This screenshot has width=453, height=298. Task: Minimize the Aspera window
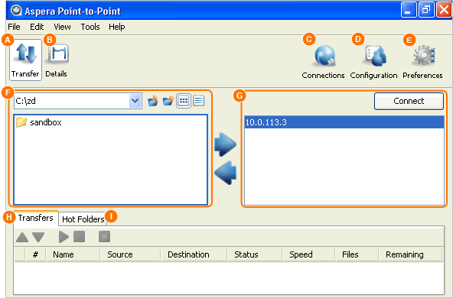[409, 10]
